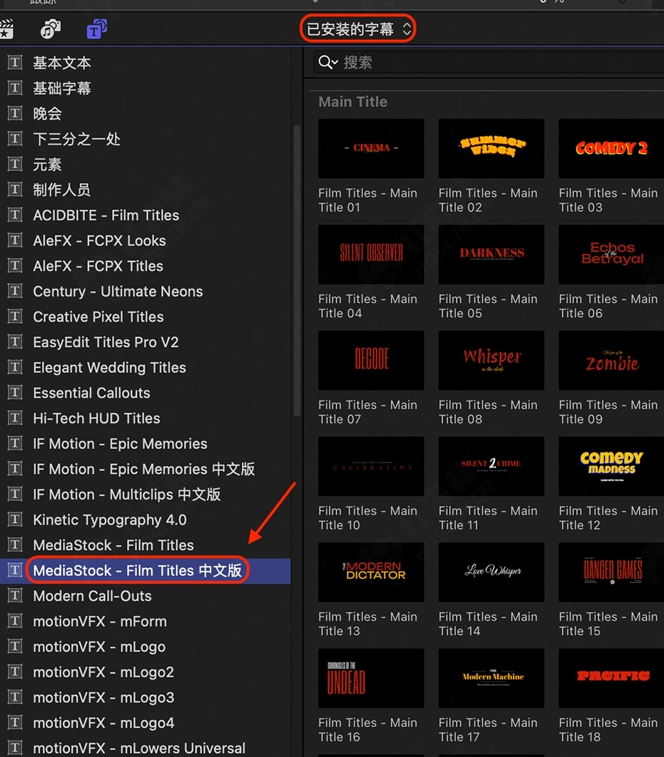Select Kinetic Typography 4.0 category
Screen dimensions: 664x757
(145, 520)
